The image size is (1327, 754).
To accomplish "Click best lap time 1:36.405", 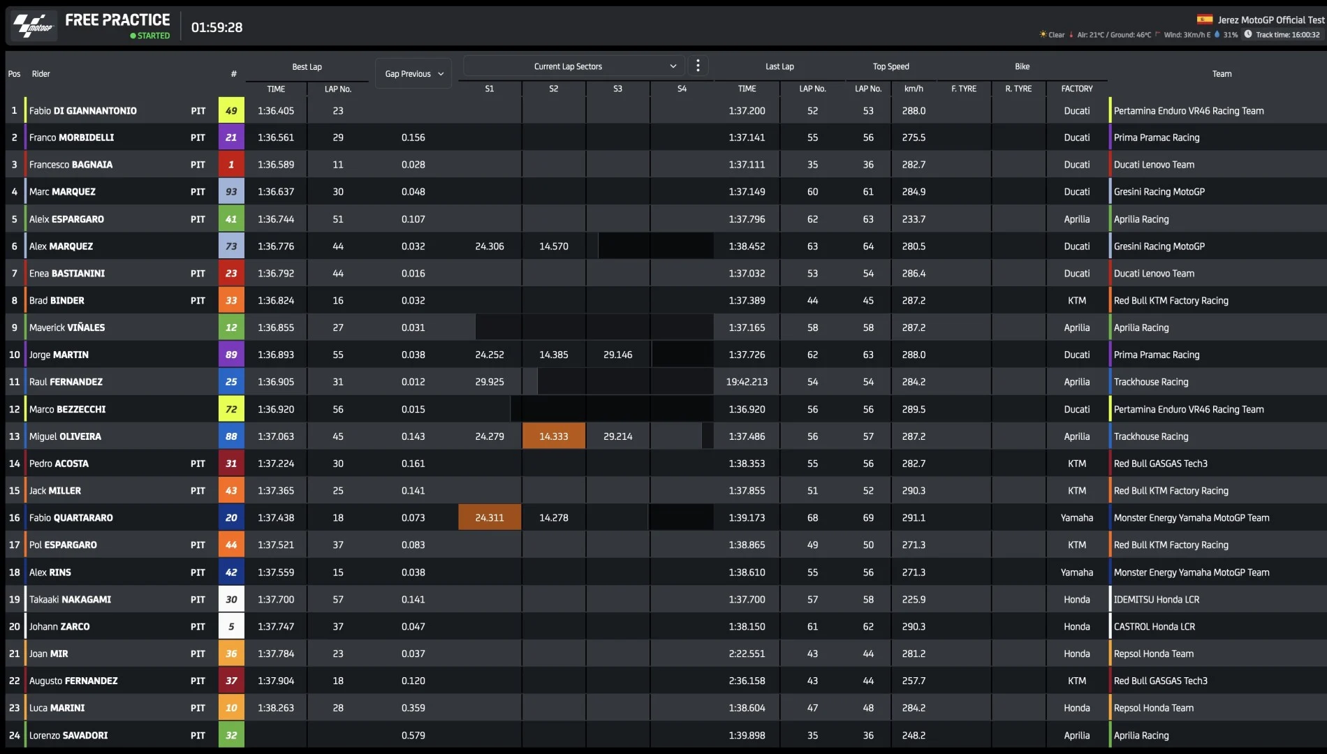I will [x=276, y=110].
